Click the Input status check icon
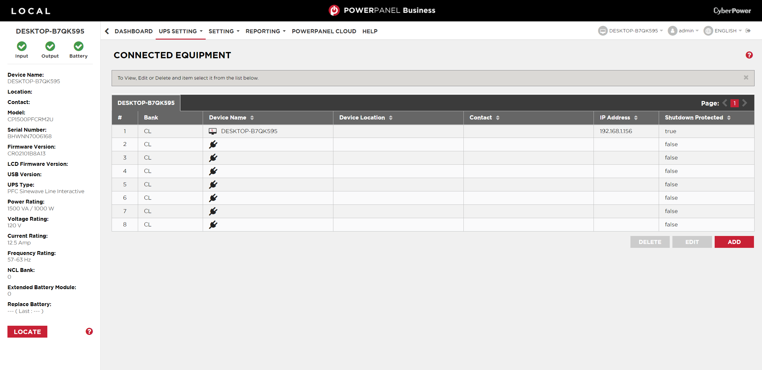762x370 pixels. click(22, 46)
